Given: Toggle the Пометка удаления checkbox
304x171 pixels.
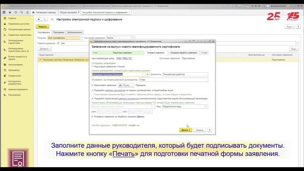Looking at the screenshot, I should click(58, 43).
